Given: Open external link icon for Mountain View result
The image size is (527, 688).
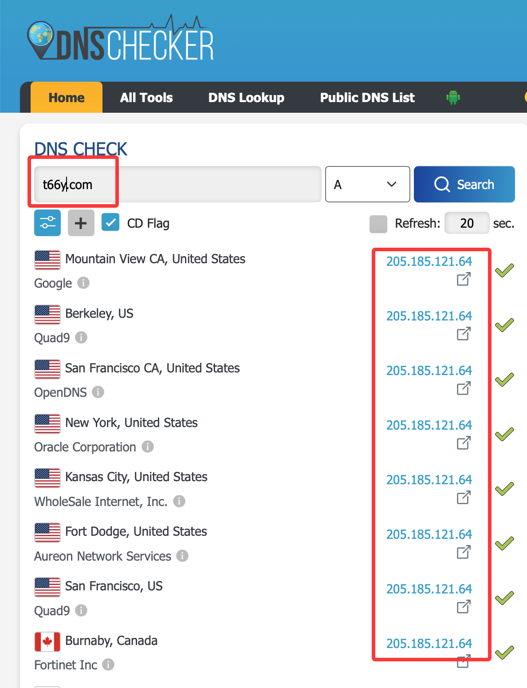Looking at the screenshot, I should coord(464,279).
